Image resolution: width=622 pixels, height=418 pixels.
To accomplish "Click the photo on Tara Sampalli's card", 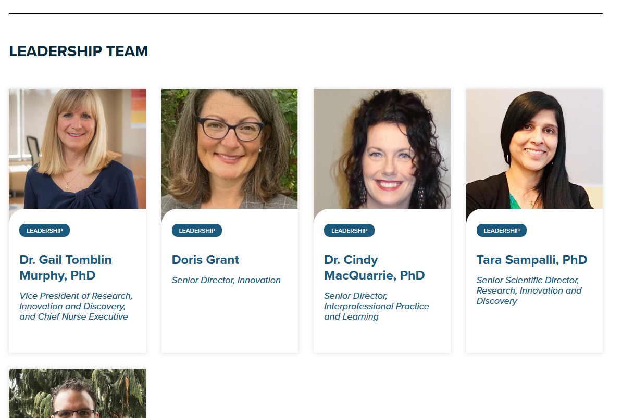I will [x=534, y=149].
